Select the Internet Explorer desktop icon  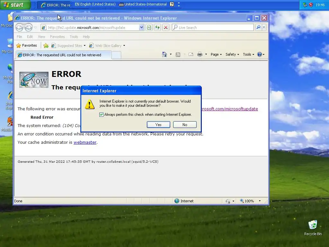(9, 100)
